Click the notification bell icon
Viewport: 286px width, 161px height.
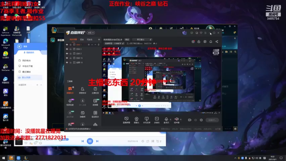click(211, 42)
